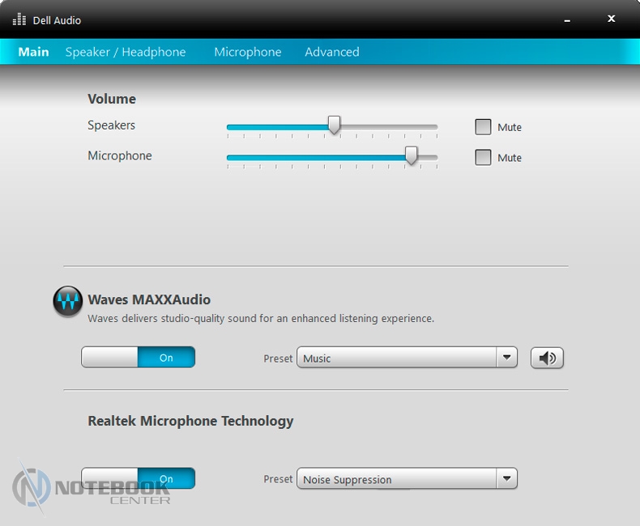Minimize the Dell Audio window

[568, 18]
